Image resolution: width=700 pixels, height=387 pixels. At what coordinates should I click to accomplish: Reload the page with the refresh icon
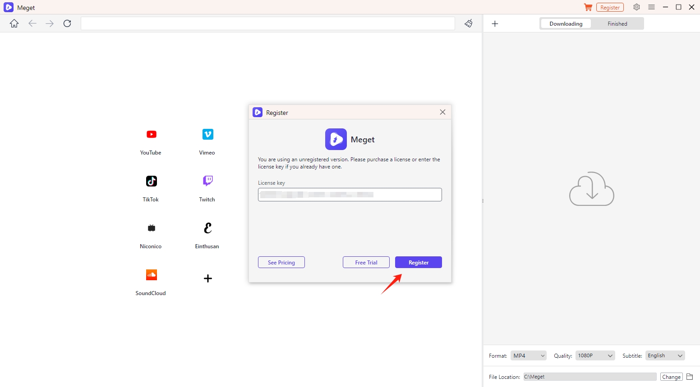pyautogui.click(x=67, y=23)
